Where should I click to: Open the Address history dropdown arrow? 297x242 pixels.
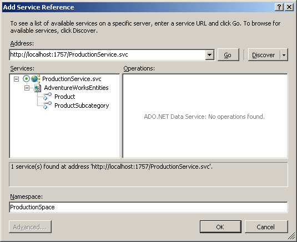coord(209,55)
